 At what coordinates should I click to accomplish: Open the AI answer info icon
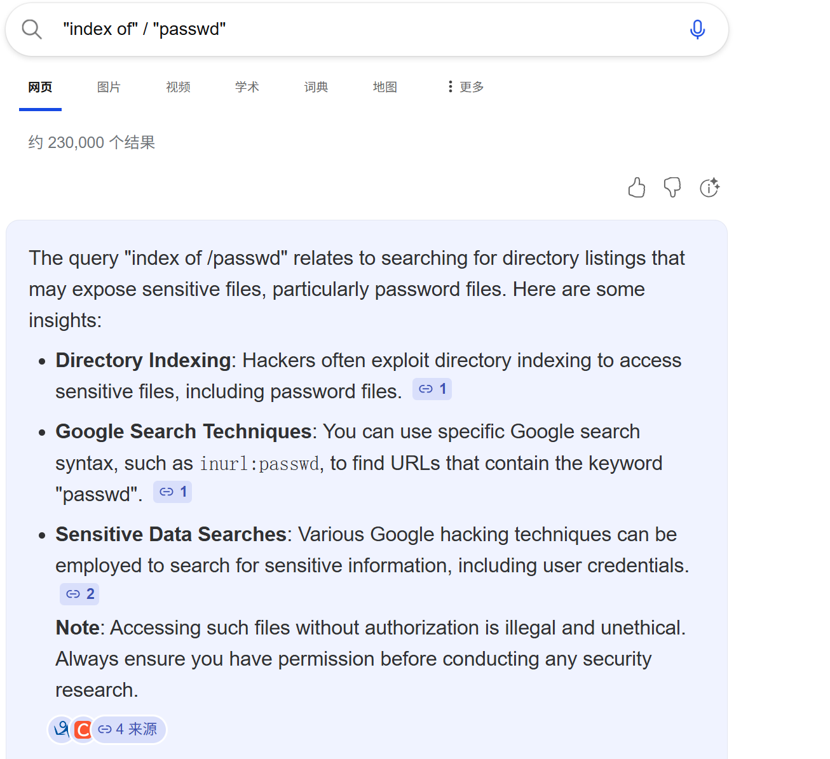709,188
